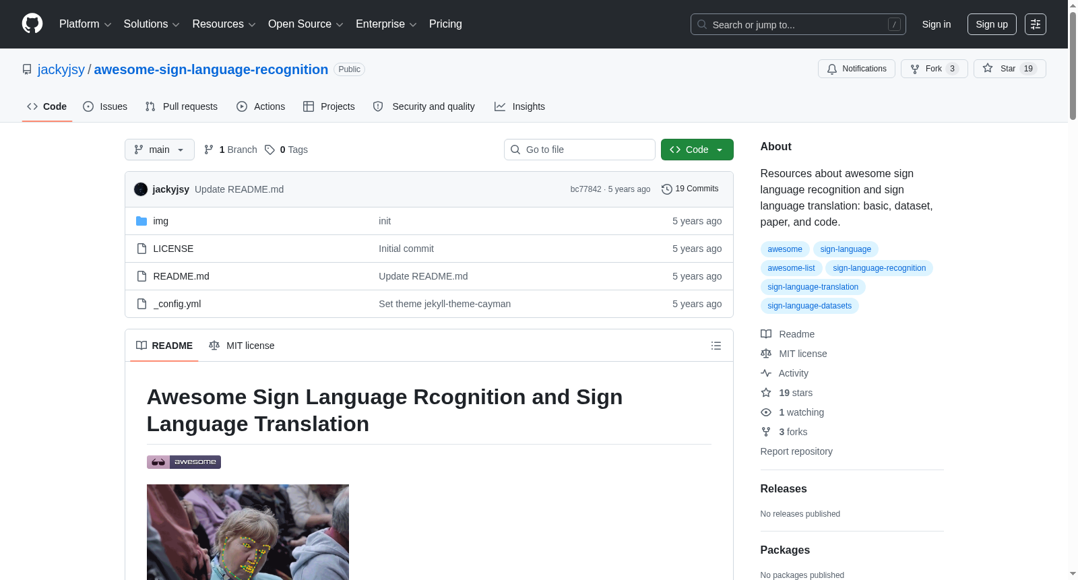This screenshot has width=1078, height=580.
Task: Open the _config.yml file
Action: point(177,304)
